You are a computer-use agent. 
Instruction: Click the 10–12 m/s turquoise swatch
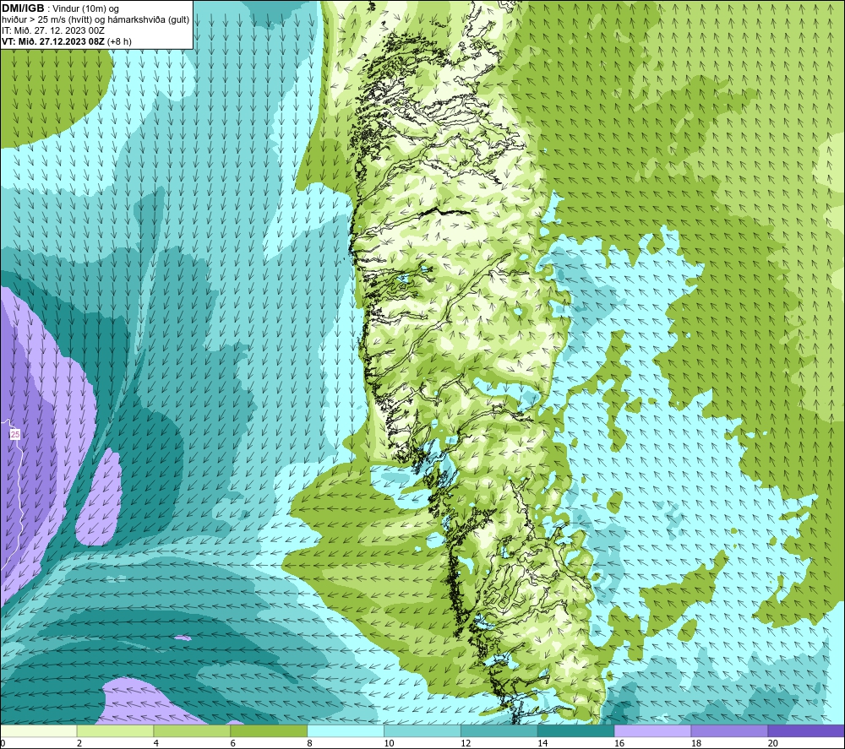pos(422,730)
